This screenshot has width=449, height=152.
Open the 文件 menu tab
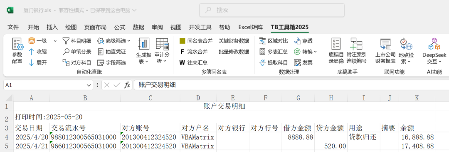pos(13,27)
